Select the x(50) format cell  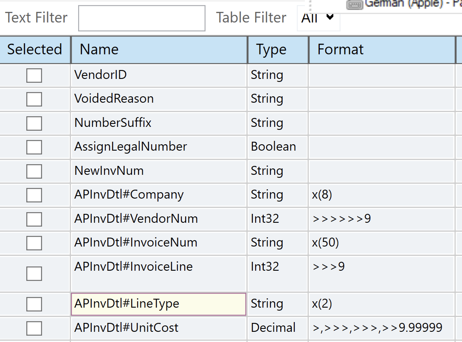point(382,243)
